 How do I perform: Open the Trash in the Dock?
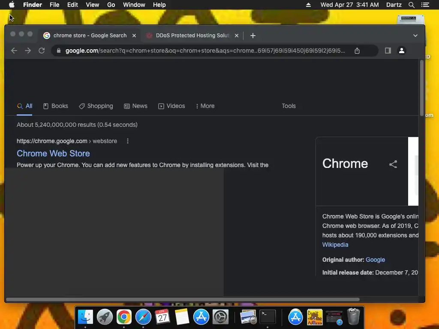tap(353, 317)
